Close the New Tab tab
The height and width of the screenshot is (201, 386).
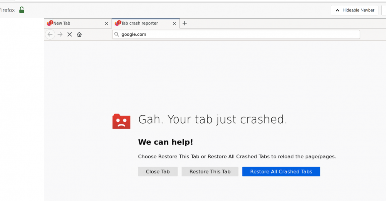pyautogui.click(x=107, y=23)
